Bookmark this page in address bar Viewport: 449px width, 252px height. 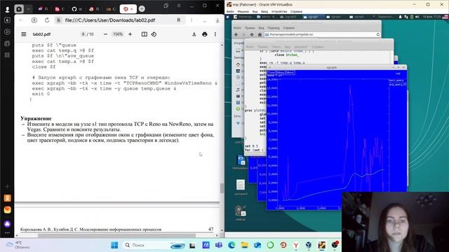tap(179, 20)
